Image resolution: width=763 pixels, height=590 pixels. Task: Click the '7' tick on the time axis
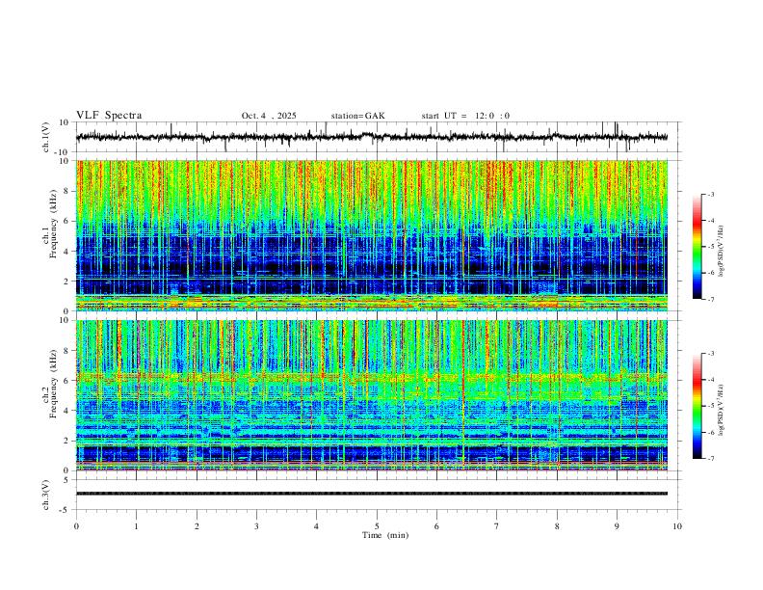[x=497, y=526]
